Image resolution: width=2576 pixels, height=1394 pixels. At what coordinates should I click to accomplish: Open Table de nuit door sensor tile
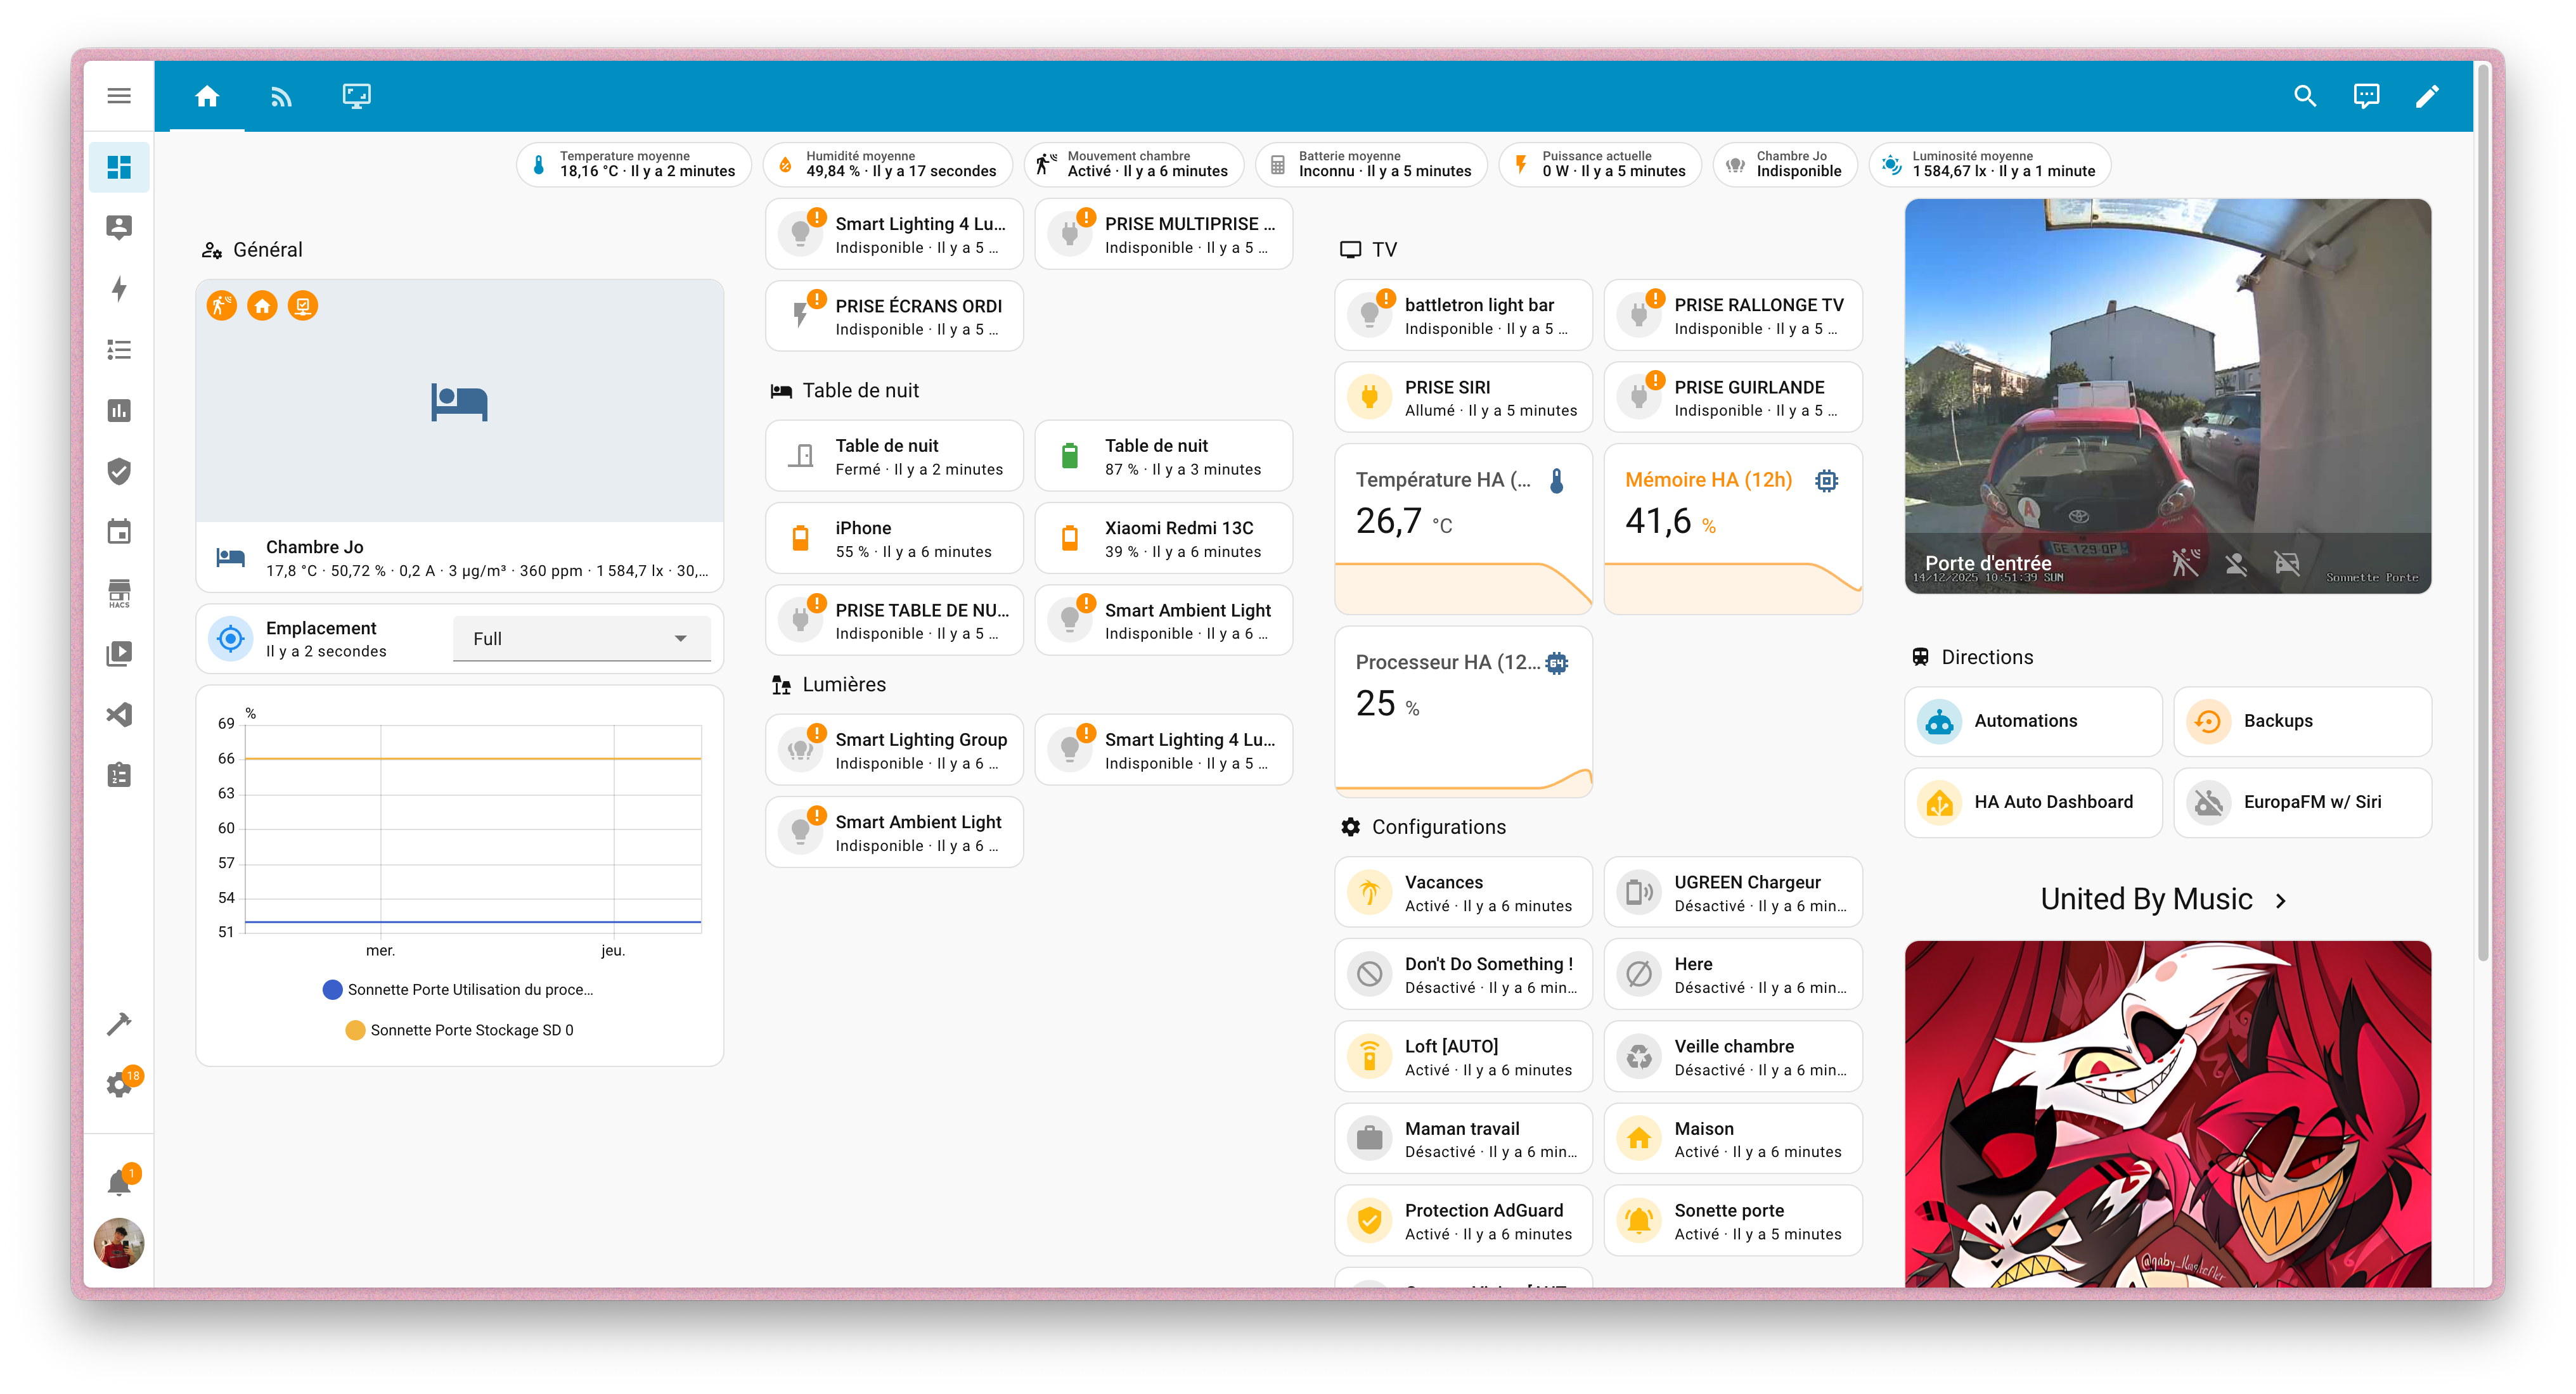click(x=894, y=457)
